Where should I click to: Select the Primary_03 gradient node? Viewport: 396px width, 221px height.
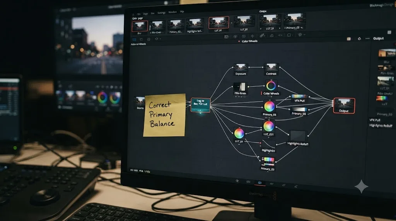299,111
